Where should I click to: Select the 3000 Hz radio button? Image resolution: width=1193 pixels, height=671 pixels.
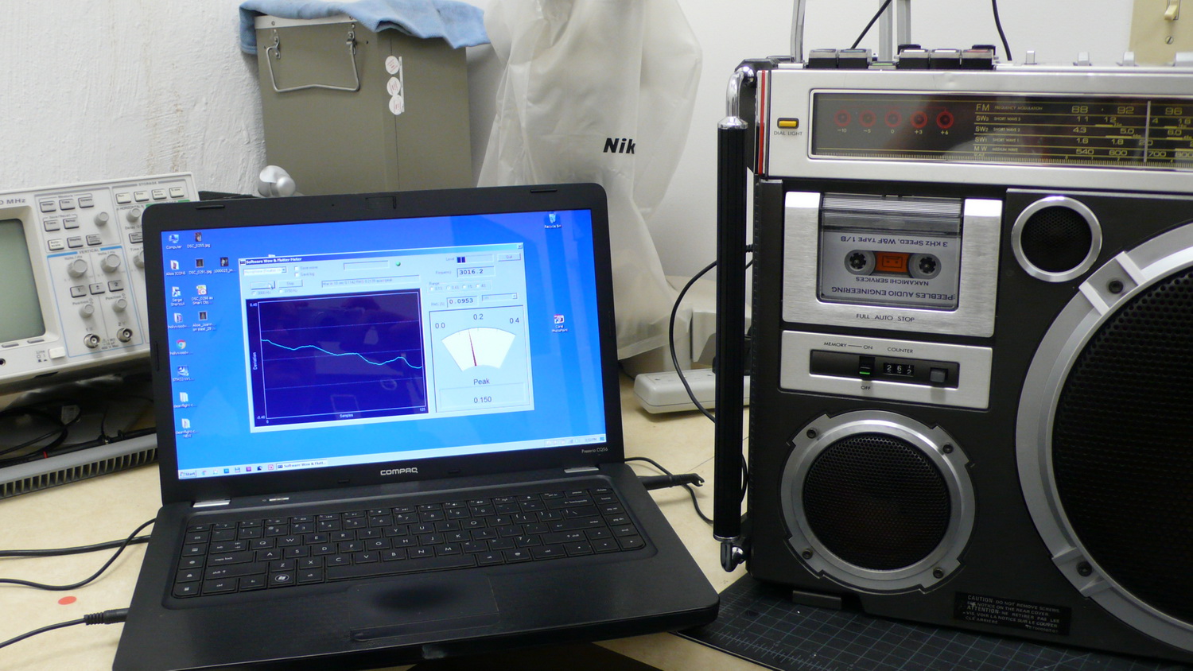(x=254, y=293)
